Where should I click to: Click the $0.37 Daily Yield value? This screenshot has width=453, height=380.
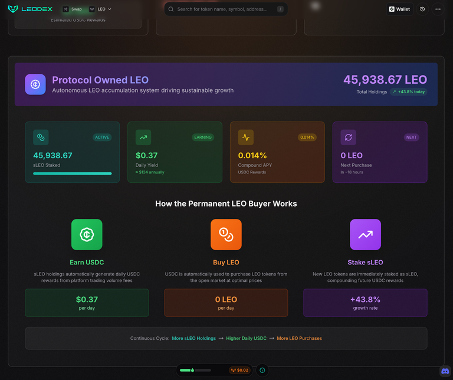click(146, 155)
